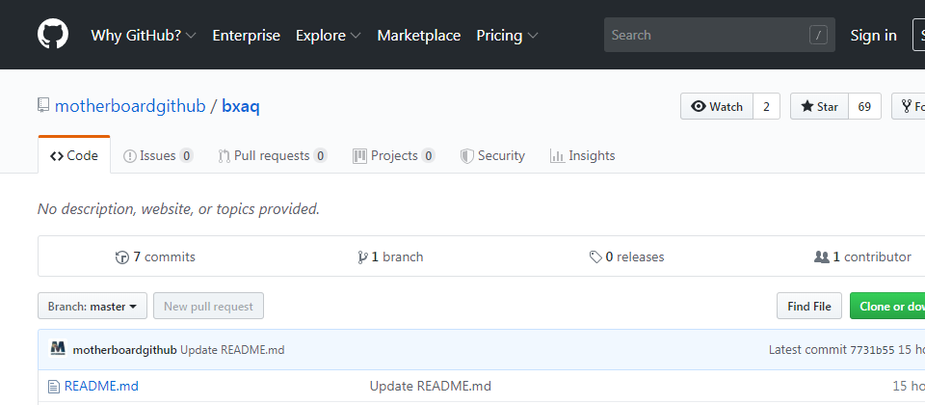Expand the Explore menu
925x405 pixels.
tap(328, 36)
